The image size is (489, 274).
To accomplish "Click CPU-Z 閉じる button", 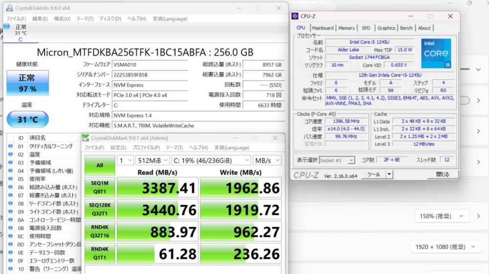I will click(443, 174).
